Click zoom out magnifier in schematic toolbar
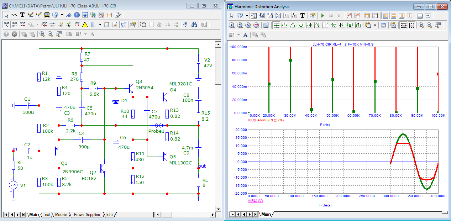 tap(50, 34)
